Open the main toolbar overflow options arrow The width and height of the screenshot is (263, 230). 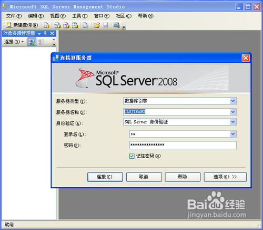click(124, 27)
